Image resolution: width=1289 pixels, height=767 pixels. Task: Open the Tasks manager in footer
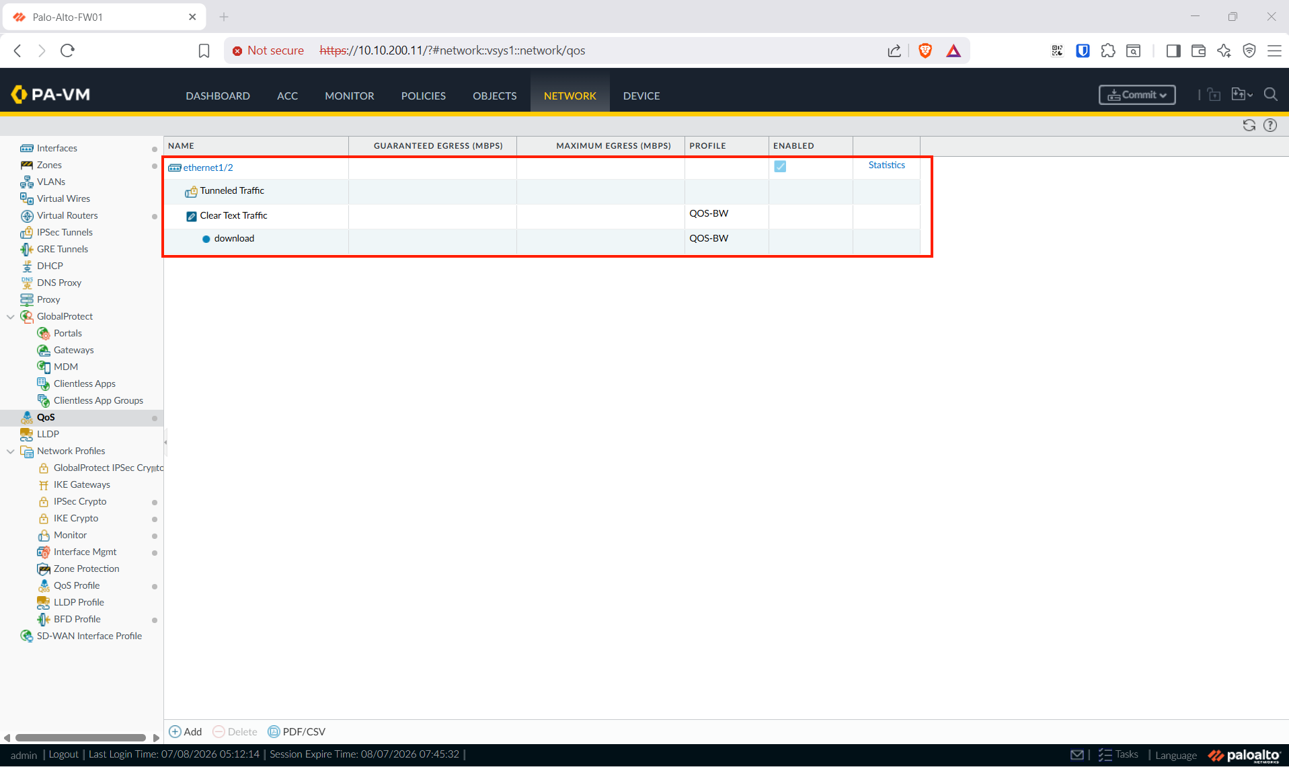[x=1119, y=754]
